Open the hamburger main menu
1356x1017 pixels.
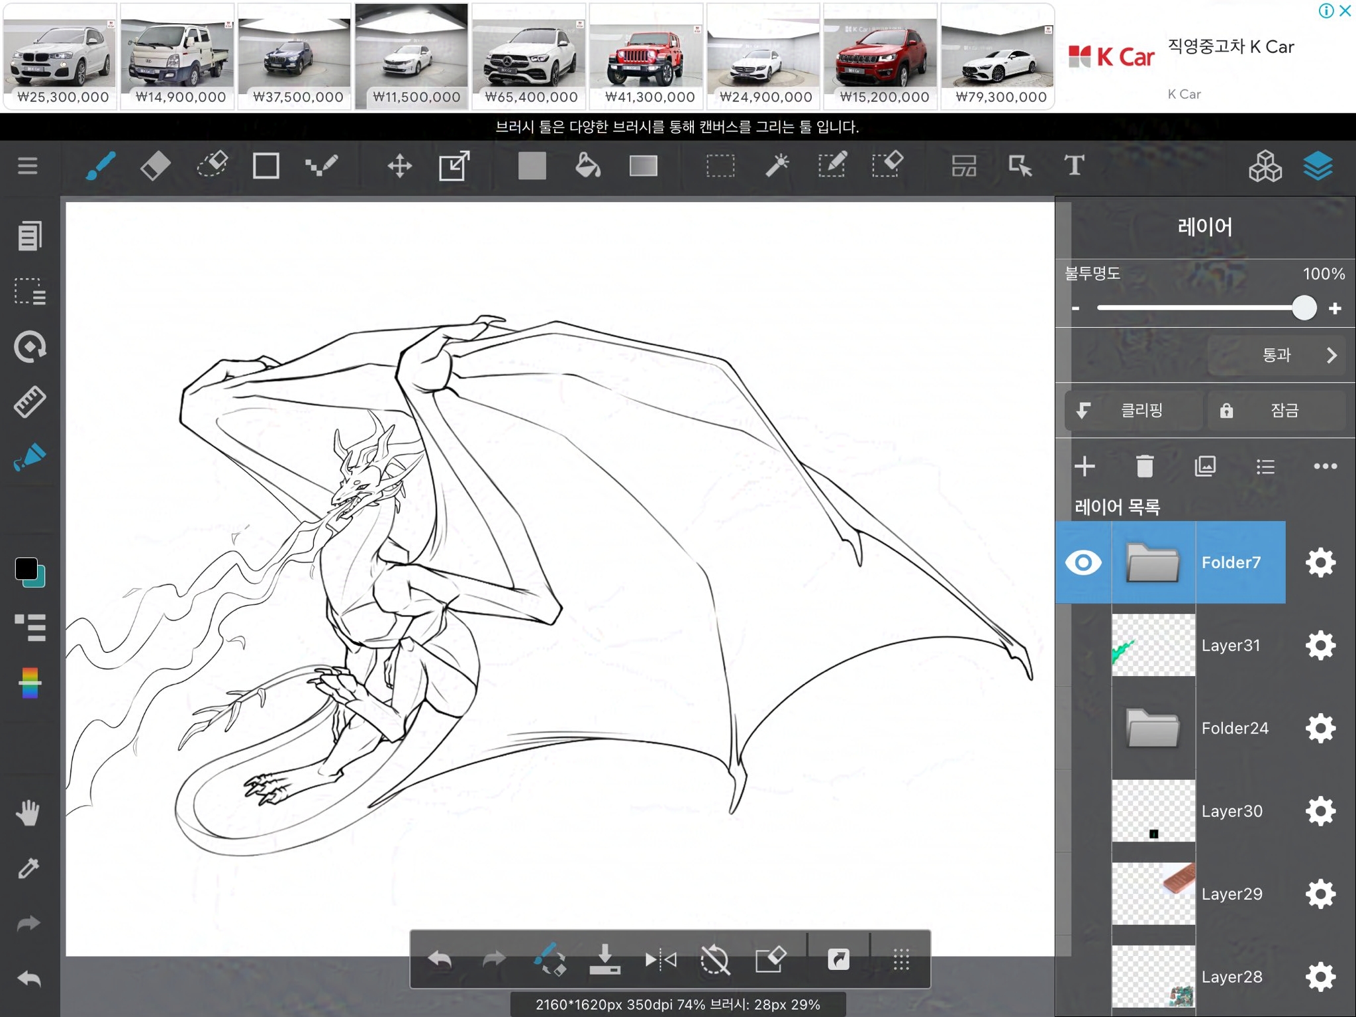28,166
